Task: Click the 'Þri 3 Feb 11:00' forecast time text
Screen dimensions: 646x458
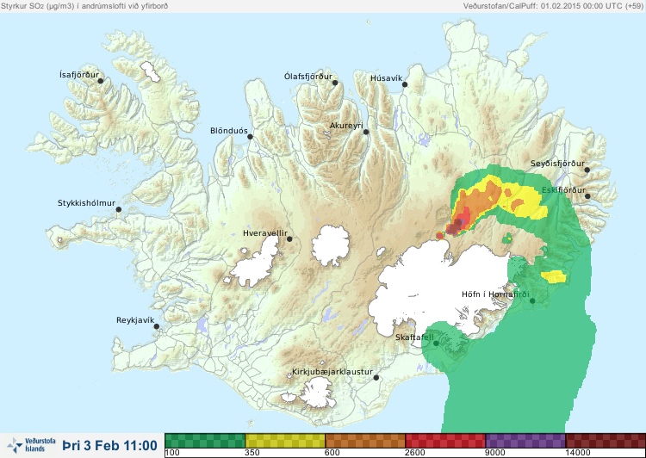Action: pos(110,445)
